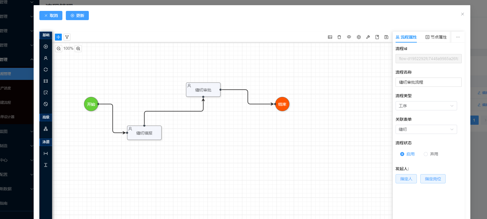Click the eye preview icon
This screenshot has height=219, width=487.
(x=349, y=37)
